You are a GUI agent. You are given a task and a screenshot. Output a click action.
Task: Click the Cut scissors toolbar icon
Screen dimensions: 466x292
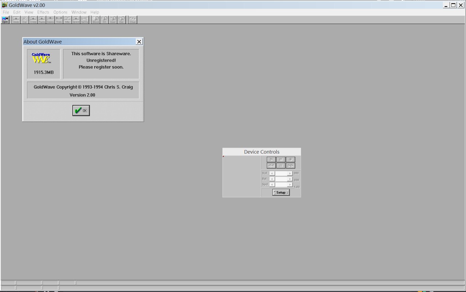pyautogui.click(x=25, y=20)
